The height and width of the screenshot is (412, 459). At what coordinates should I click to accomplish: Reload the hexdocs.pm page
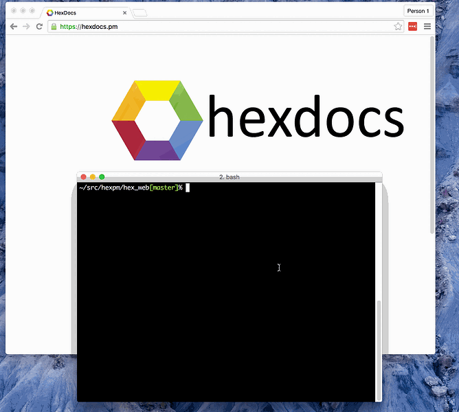click(39, 27)
